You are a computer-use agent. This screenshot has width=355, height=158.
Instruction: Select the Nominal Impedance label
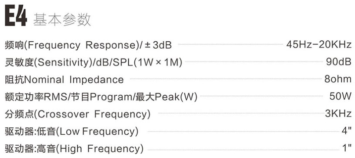point(64,79)
